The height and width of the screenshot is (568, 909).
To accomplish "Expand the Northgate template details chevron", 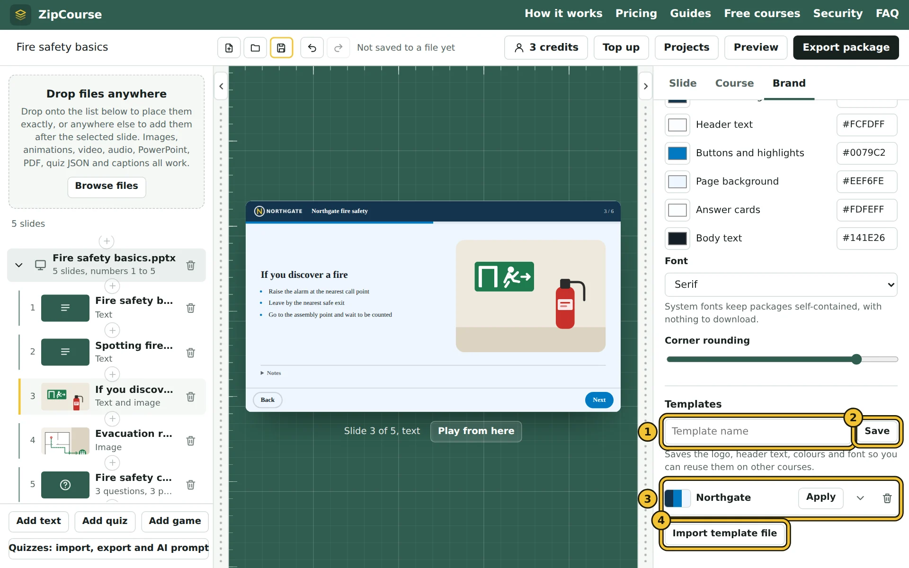I will [860, 498].
